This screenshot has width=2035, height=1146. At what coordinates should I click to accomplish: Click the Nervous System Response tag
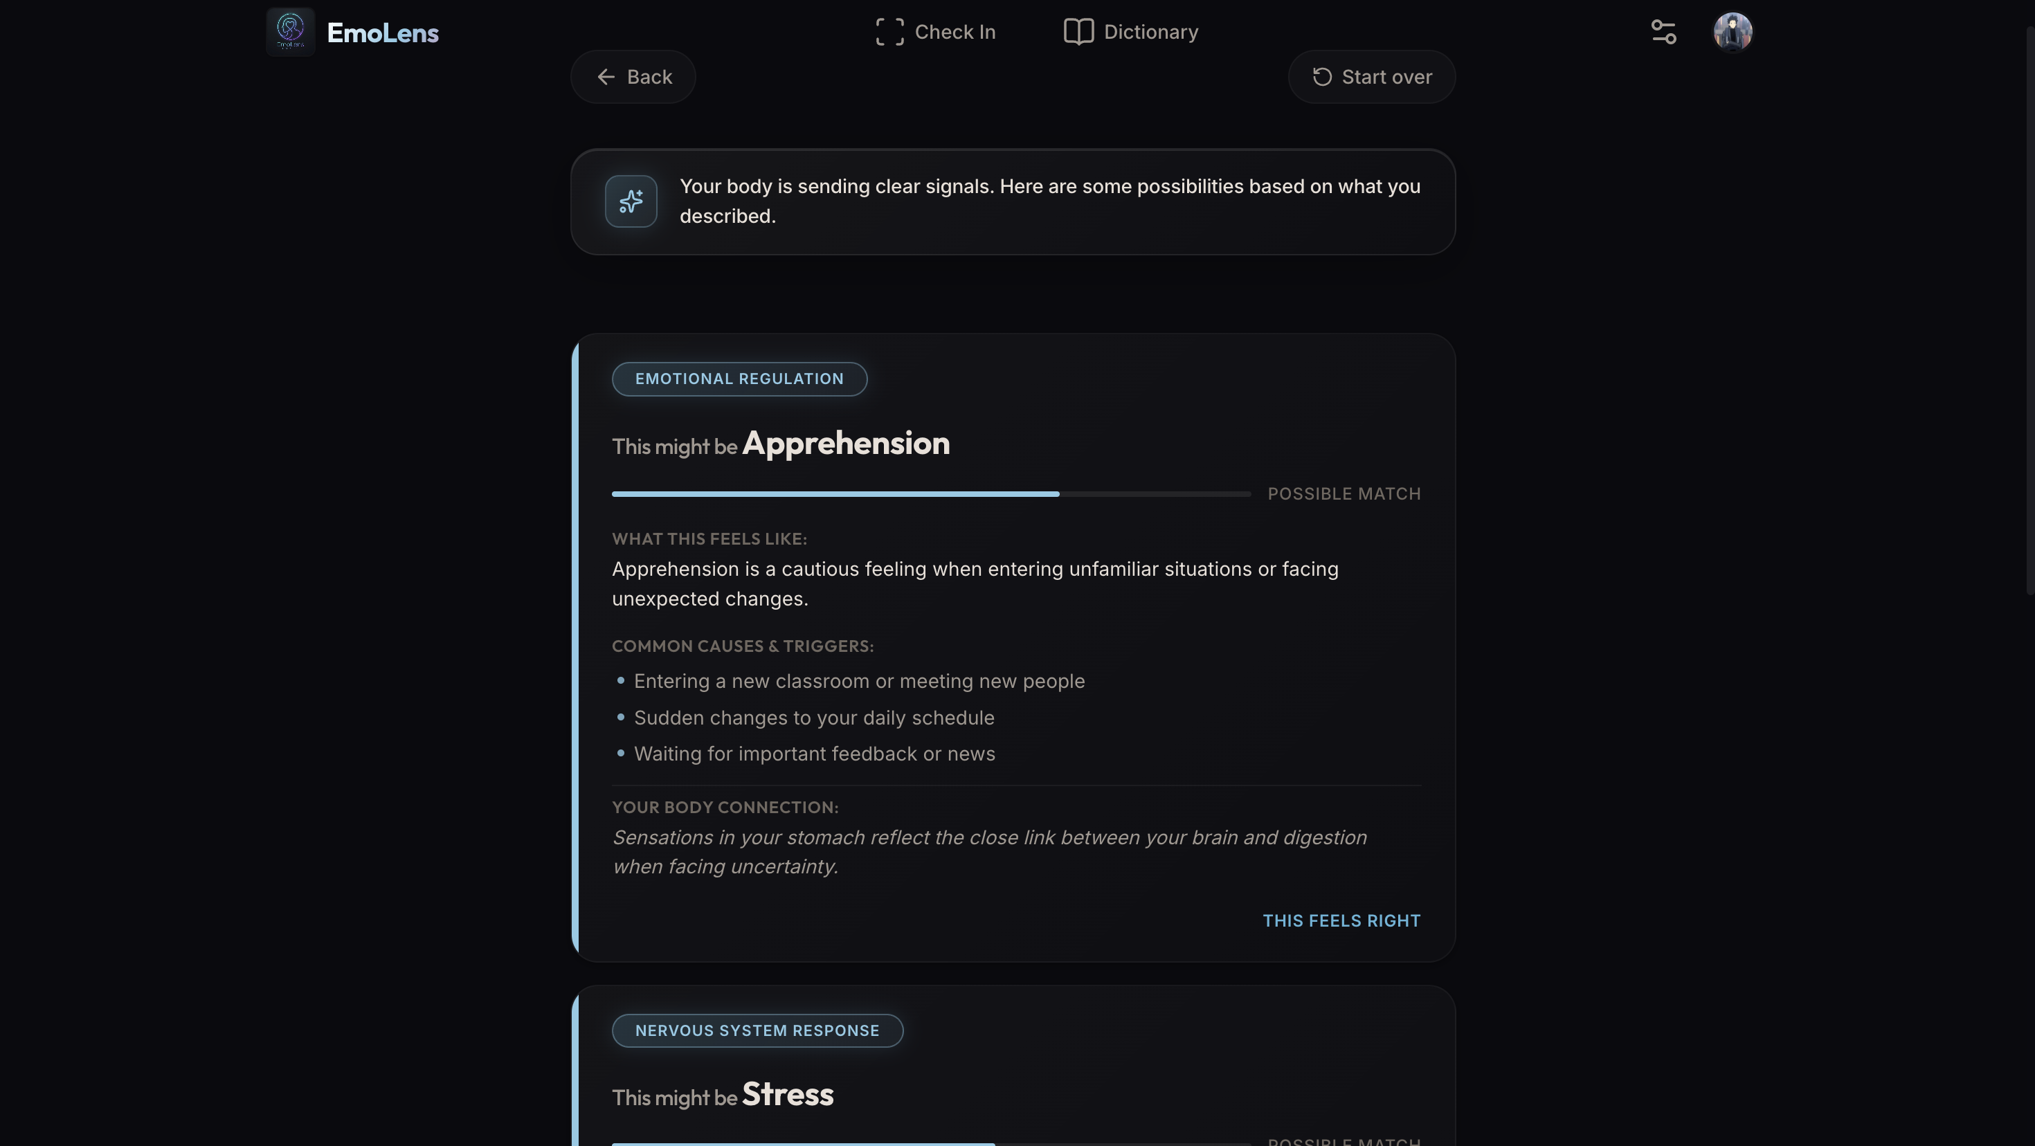point(757,1030)
